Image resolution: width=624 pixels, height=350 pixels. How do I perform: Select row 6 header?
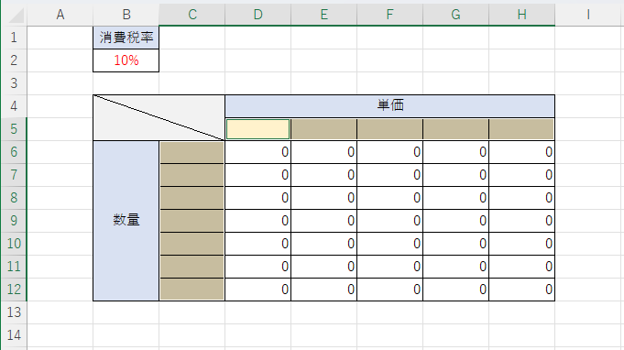pyautogui.click(x=14, y=152)
